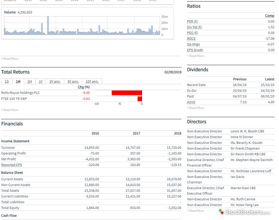Screen dimensions: 279x220
Task: Expand Read More below Dividends table
Action: click(x=196, y=108)
